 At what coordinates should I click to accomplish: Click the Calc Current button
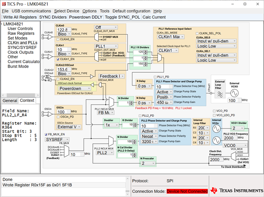pos(154,17)
